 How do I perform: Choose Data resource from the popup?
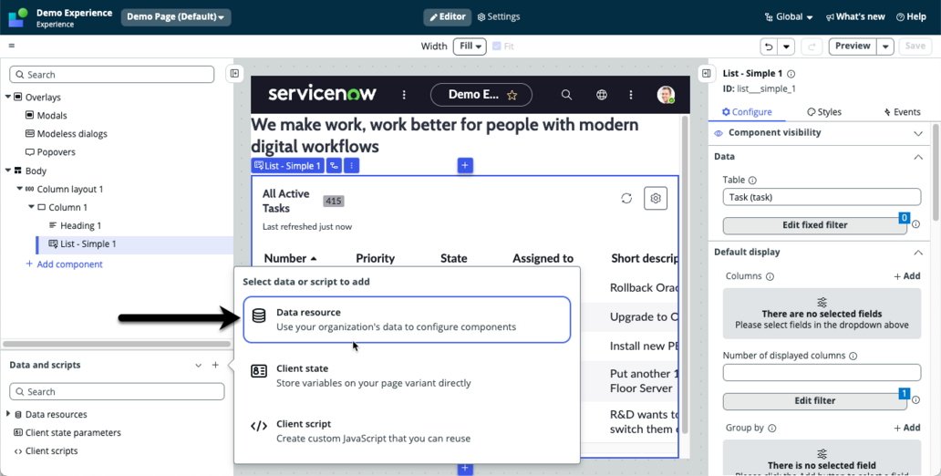pyautogui.click(x=407, y=319)
